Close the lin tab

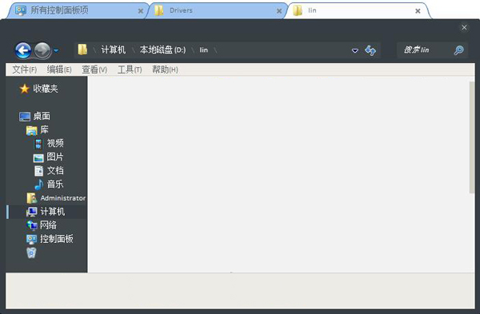[418, 11]
